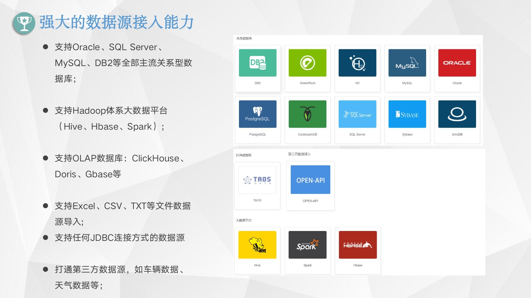
Task: Click the 第三方数据接入 section heading
Action: coord(299,154)
